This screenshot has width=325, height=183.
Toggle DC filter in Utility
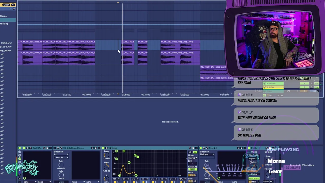click(x=272, y=181)
